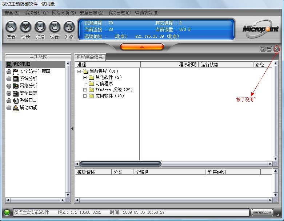
Task: Click the 系统分析 sidebar icon
Action: (16, 79)
